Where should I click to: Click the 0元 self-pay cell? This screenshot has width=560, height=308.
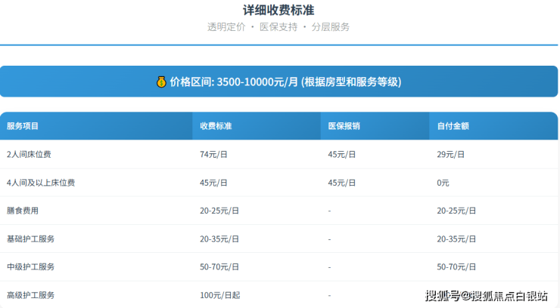pos(443,183)
